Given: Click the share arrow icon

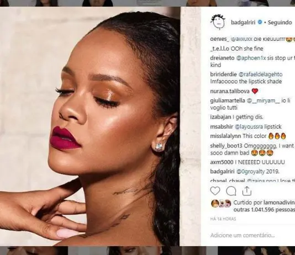Looking at the screenshot, I should tap(247, 191).
